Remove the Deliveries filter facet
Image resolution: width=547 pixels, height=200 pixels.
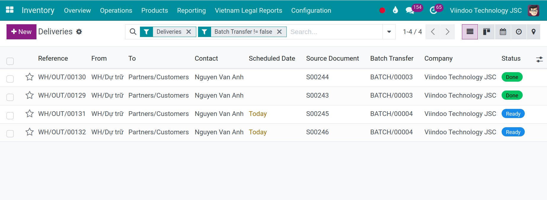189,32
